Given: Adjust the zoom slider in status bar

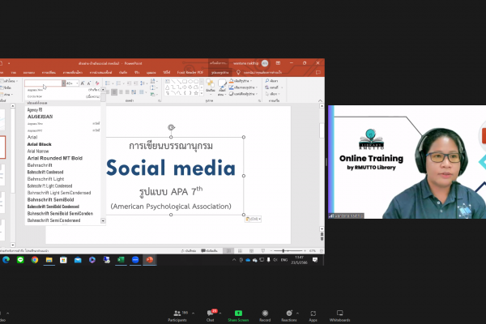Looking at the screenshot, I should click(x=283, y=250).
